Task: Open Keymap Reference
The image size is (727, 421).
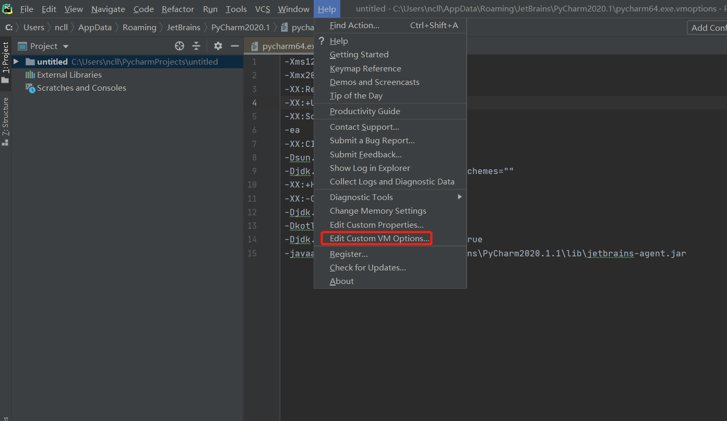Action: click(390, 68)
